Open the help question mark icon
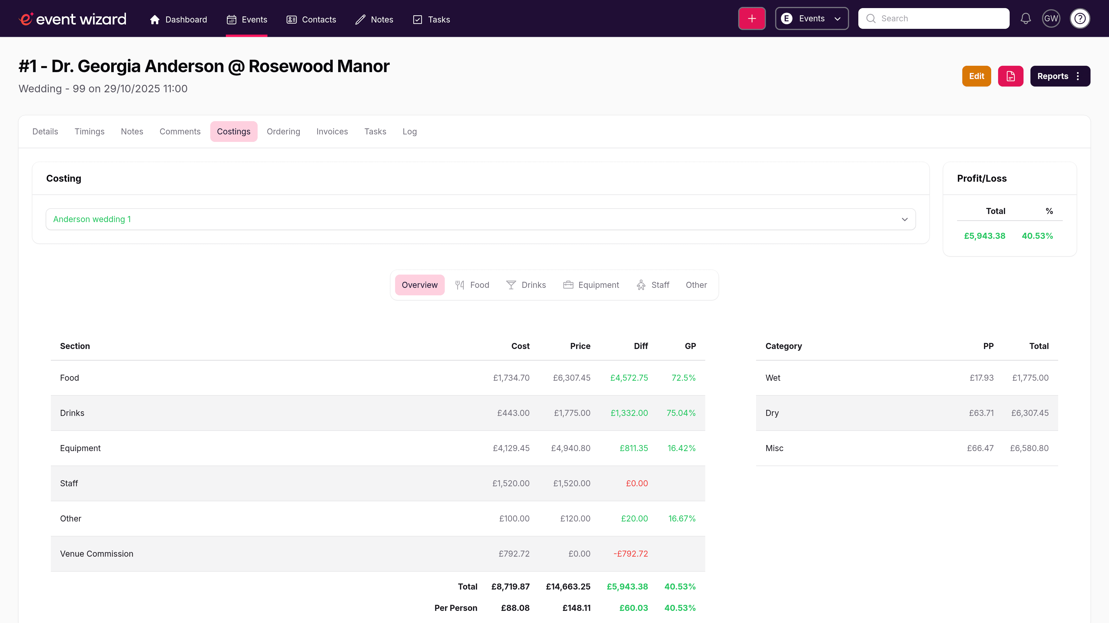Image resolution: width=1109 pixels, height=623 pixels. click(x=1080, y=18)
